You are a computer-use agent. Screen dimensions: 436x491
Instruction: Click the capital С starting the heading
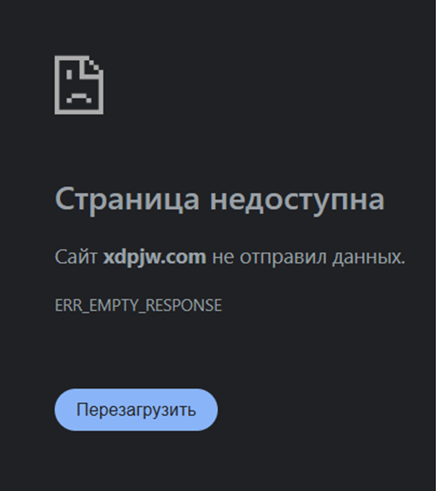64,199
